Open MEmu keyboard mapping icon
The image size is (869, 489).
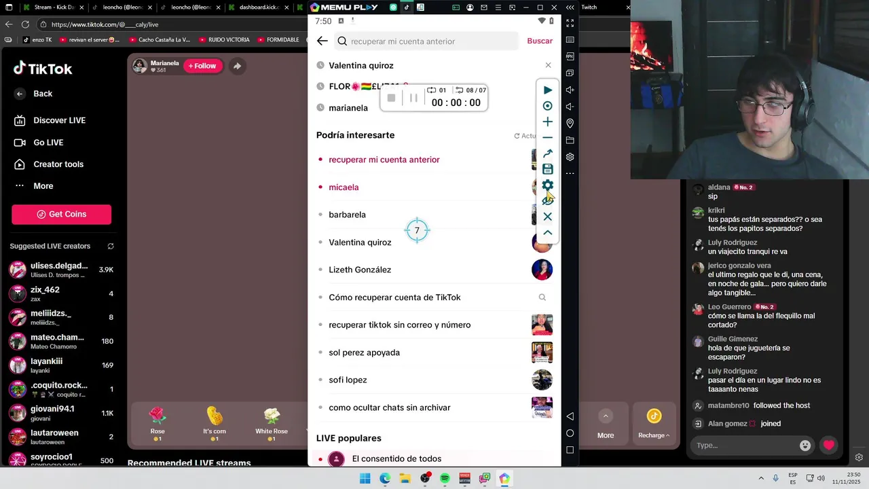coord(570,40)
